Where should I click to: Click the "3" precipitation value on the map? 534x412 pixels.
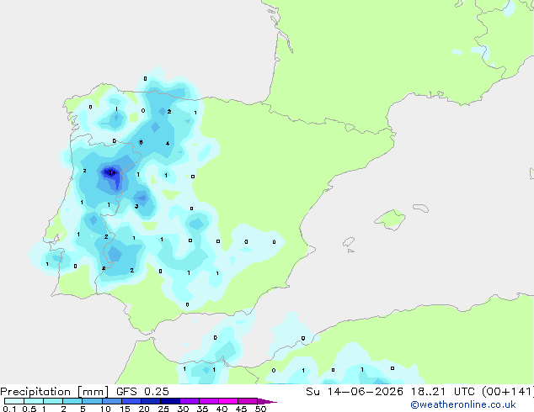(136, 206)
